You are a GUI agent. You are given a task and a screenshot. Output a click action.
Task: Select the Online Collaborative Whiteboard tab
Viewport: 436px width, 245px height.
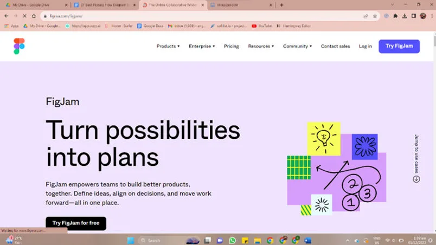click(x=173, y=5)
